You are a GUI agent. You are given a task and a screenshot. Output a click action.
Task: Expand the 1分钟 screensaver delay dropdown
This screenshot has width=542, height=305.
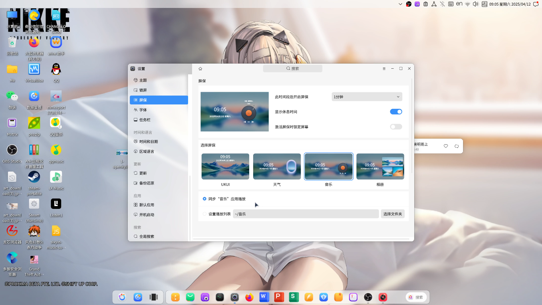pos(367,97)
